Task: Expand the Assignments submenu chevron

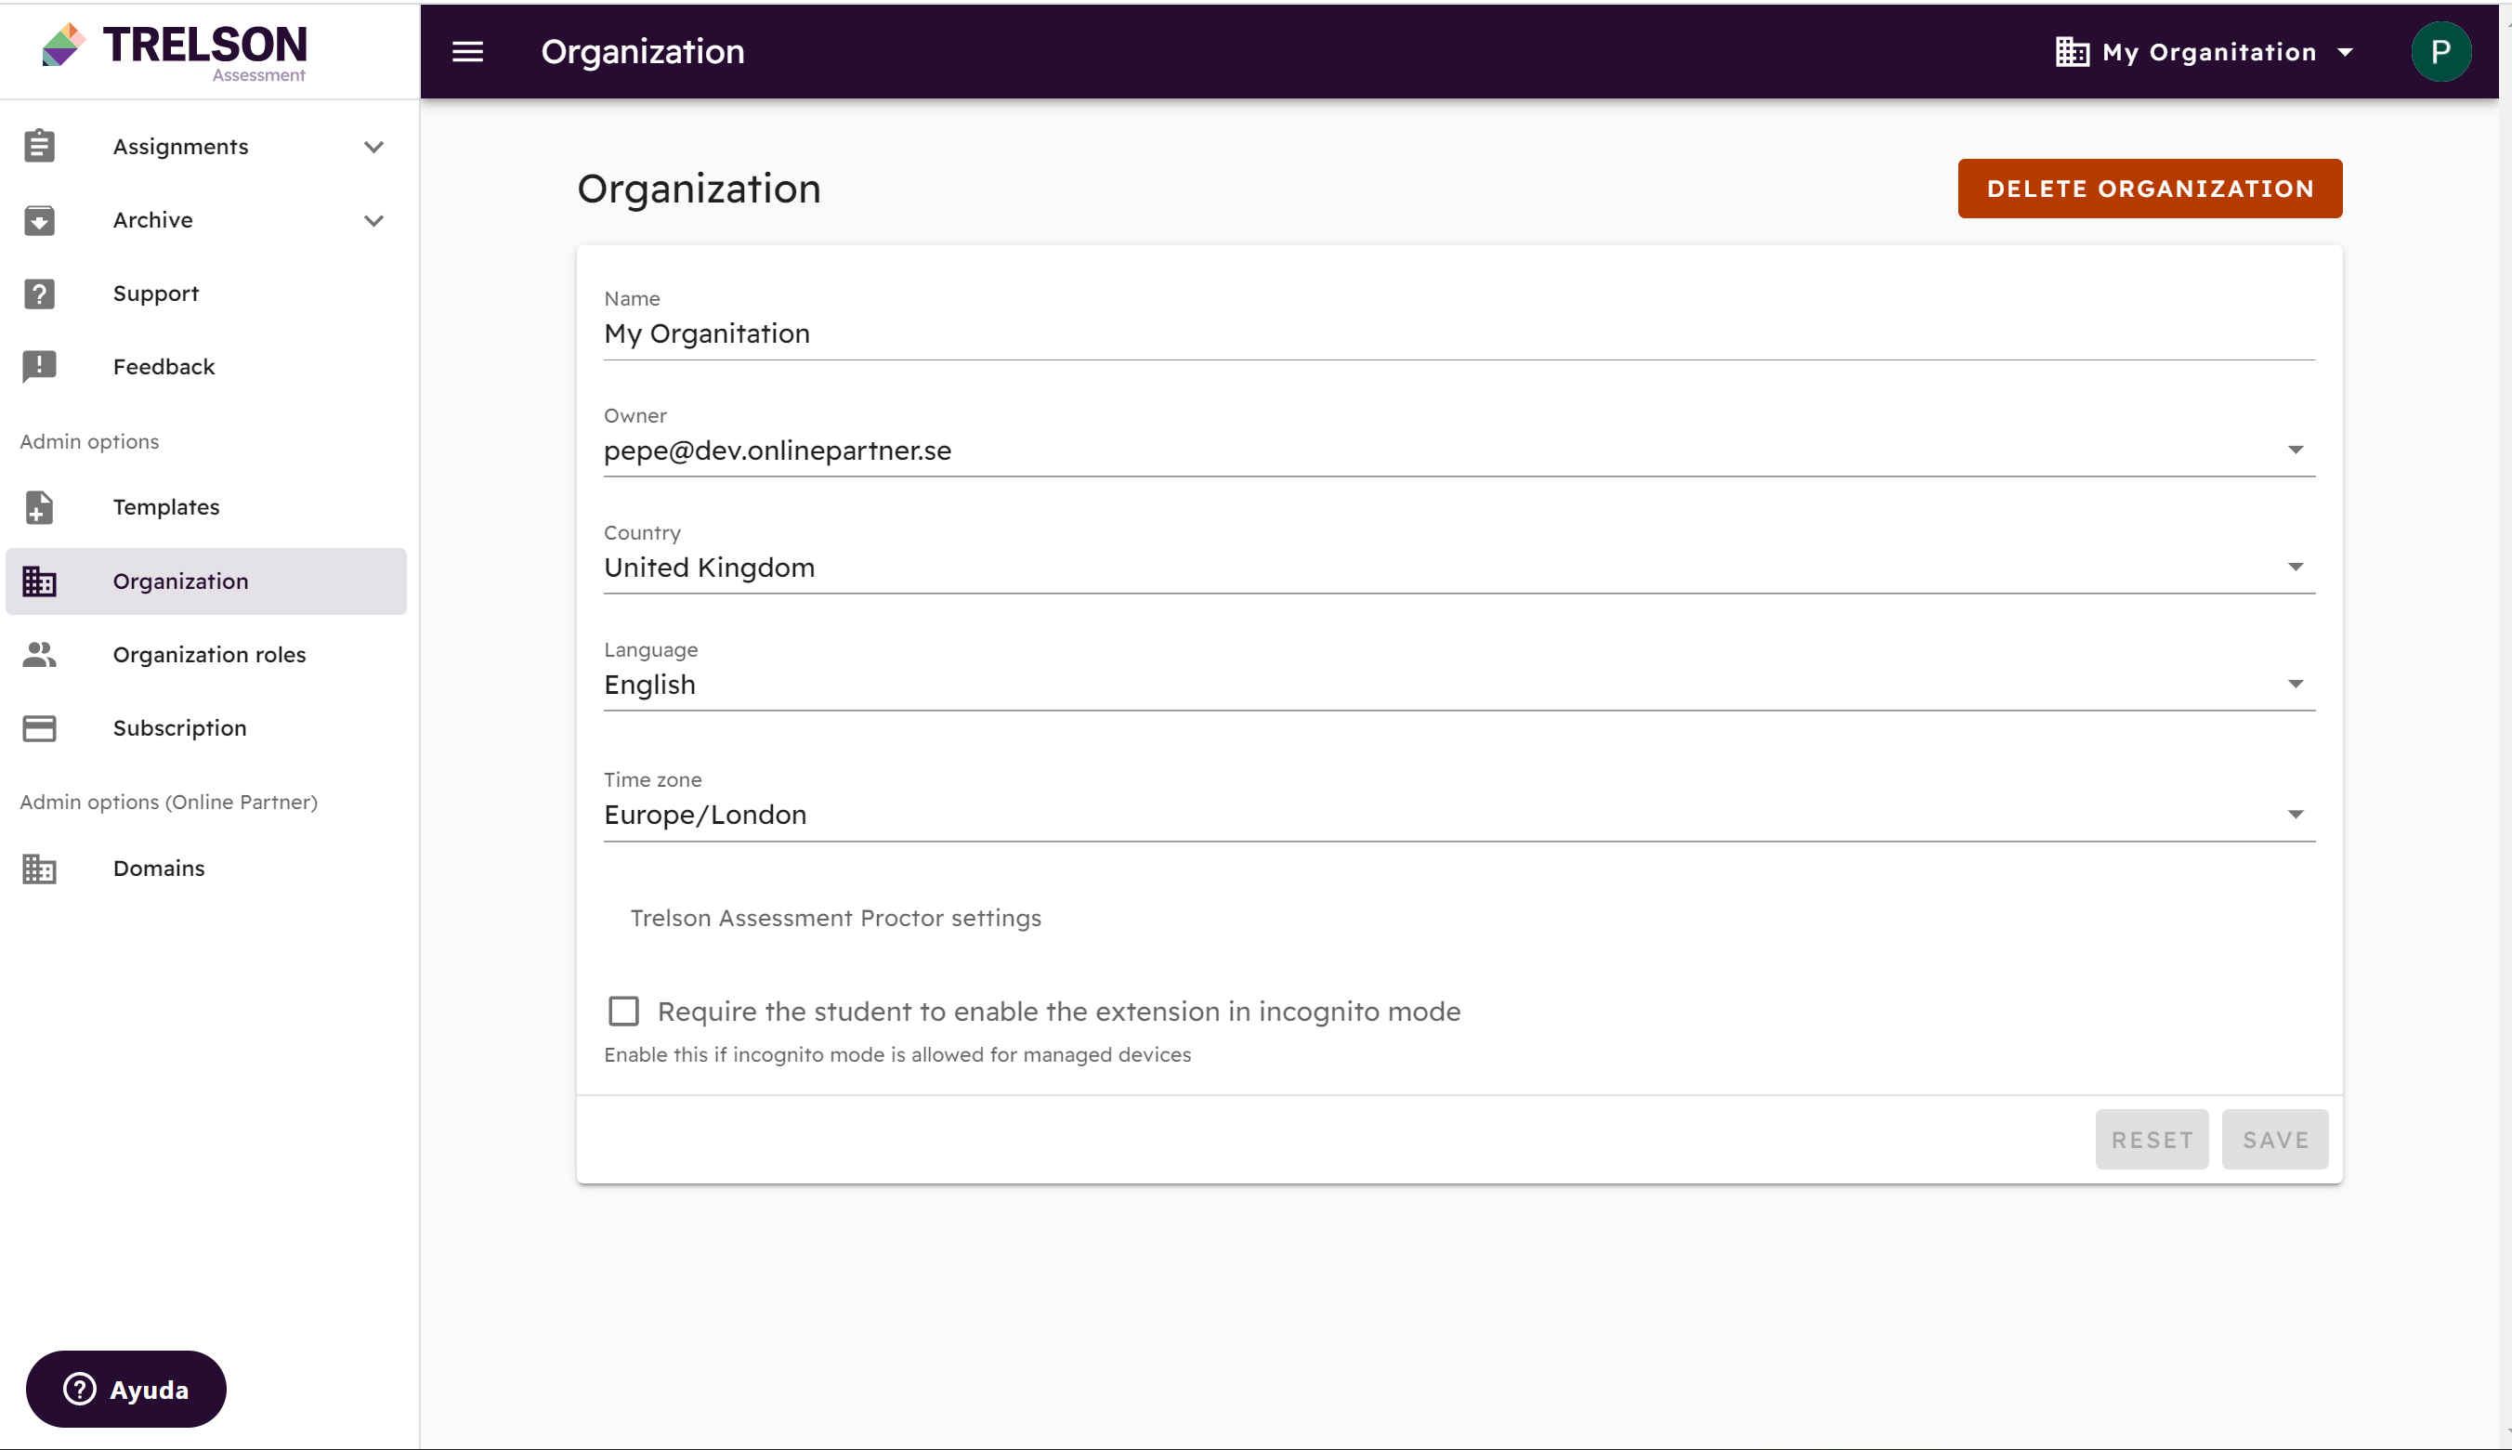Action: point(373,148)
